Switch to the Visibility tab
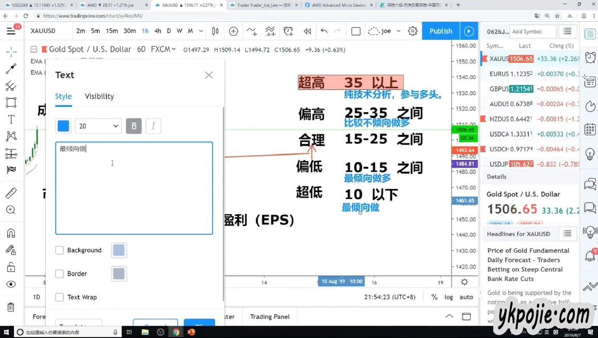 (99, 96)
